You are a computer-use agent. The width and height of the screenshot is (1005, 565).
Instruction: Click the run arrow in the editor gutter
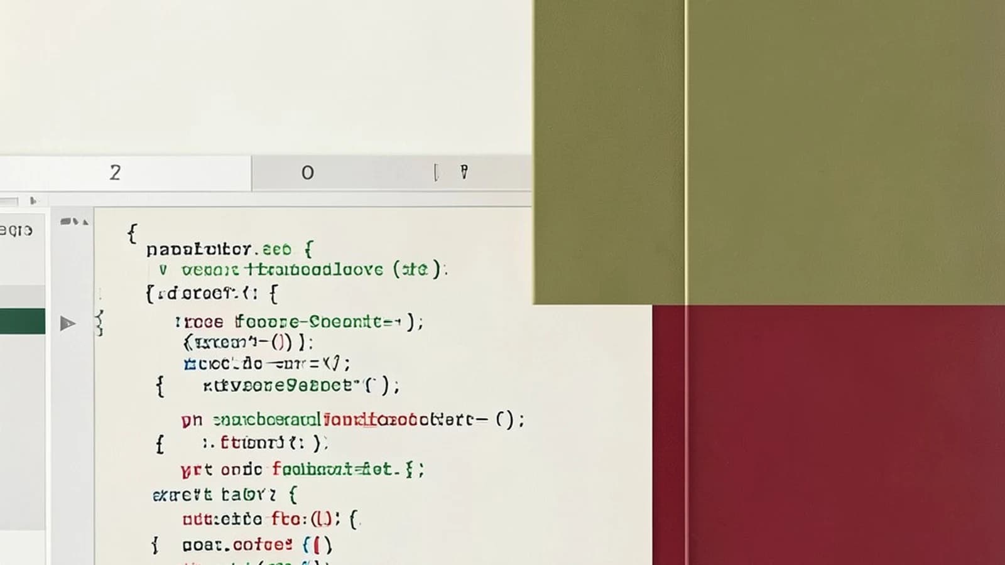click(x=68, y=323)
